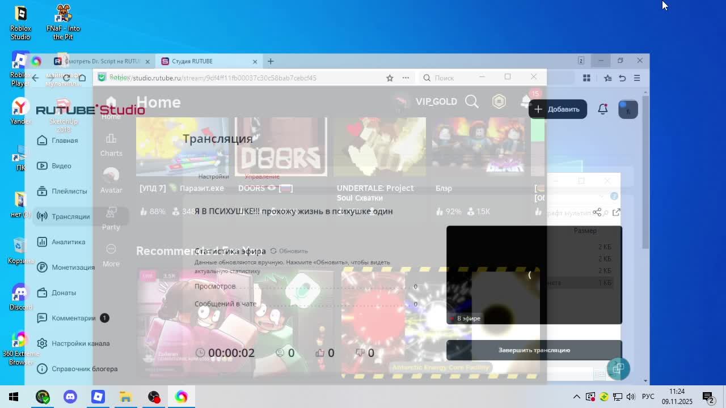Screen dimensions: 726x408
Task: Open the UNDERTALE: Project Soul game thumbnail
Action: coord(379,146)
